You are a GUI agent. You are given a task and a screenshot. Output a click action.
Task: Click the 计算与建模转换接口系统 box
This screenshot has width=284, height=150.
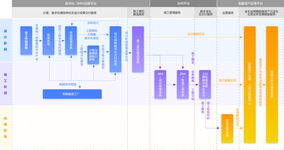pyautogui.click(x=93, y=55)
